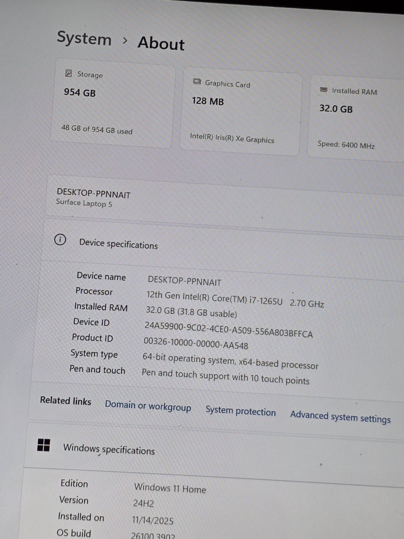Viewport: 404px width, 539px height.
Task: Click the Product ID label
Action: (x=93, y=338)
